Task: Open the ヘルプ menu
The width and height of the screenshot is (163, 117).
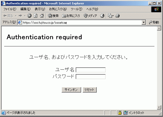Action: point(92,9)
